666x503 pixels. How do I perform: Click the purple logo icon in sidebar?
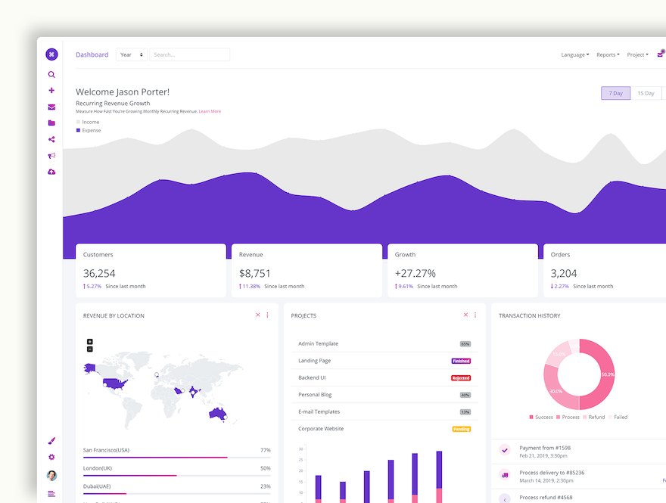(51, 54)
